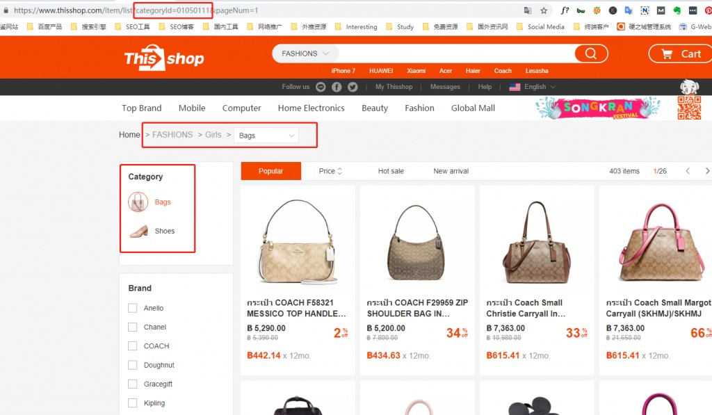The image size is (712, 415).
Task: Open the Google Translate extension
Action: [x=629, y=10]
